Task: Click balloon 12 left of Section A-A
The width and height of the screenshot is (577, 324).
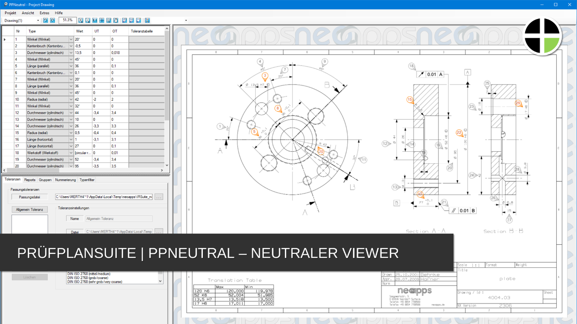Action: pyautogui.click(x=385, y=144)
